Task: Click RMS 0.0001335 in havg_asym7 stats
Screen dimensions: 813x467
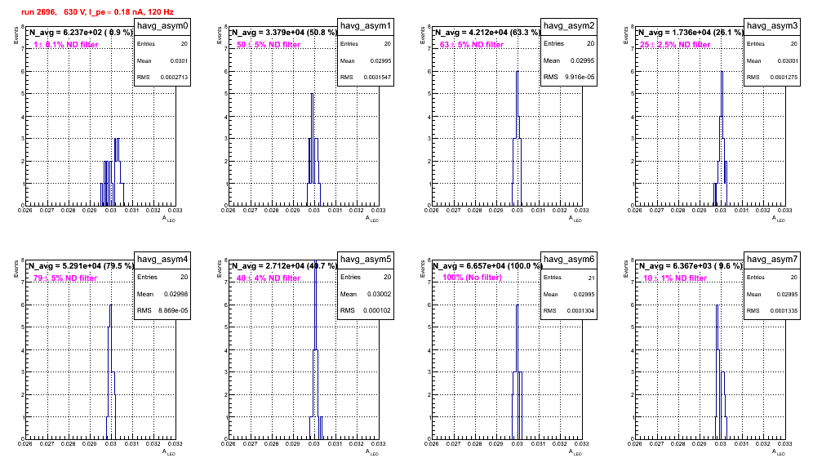Action: click(x=772, y=311)
